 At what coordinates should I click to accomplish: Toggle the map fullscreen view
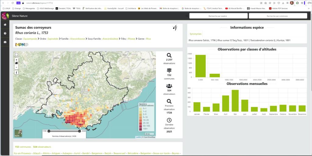pyautogui.click(x=16, y=55)
